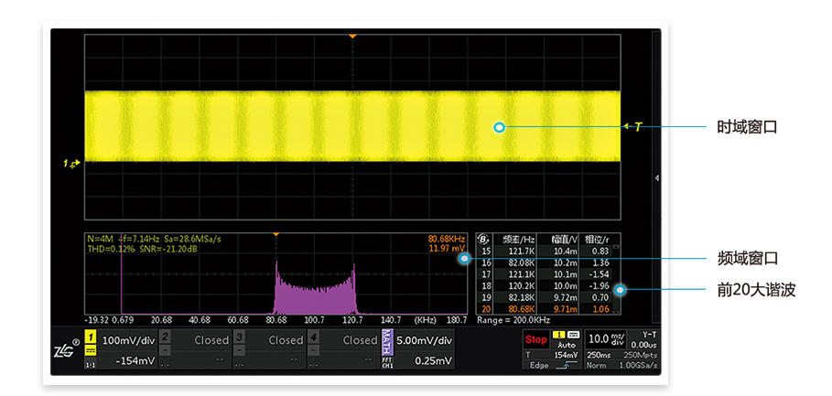
Task: Click the 250ms record length value
Action: point(599,355)
